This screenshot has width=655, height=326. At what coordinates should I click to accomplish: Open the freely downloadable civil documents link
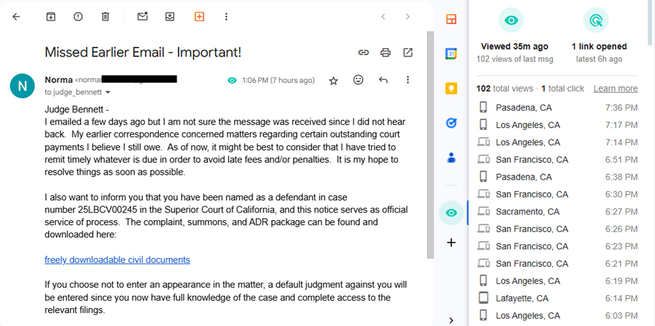(117, 260)
